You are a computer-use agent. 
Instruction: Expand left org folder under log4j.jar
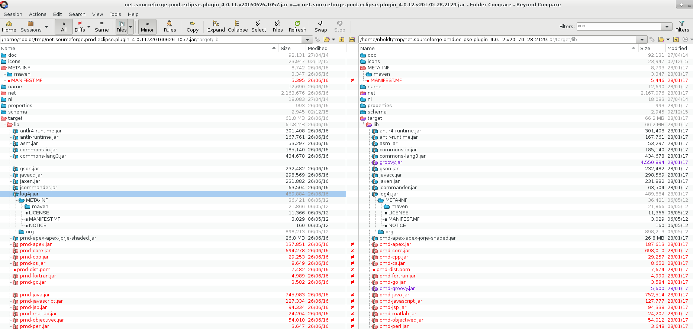[x=22, y=232]
